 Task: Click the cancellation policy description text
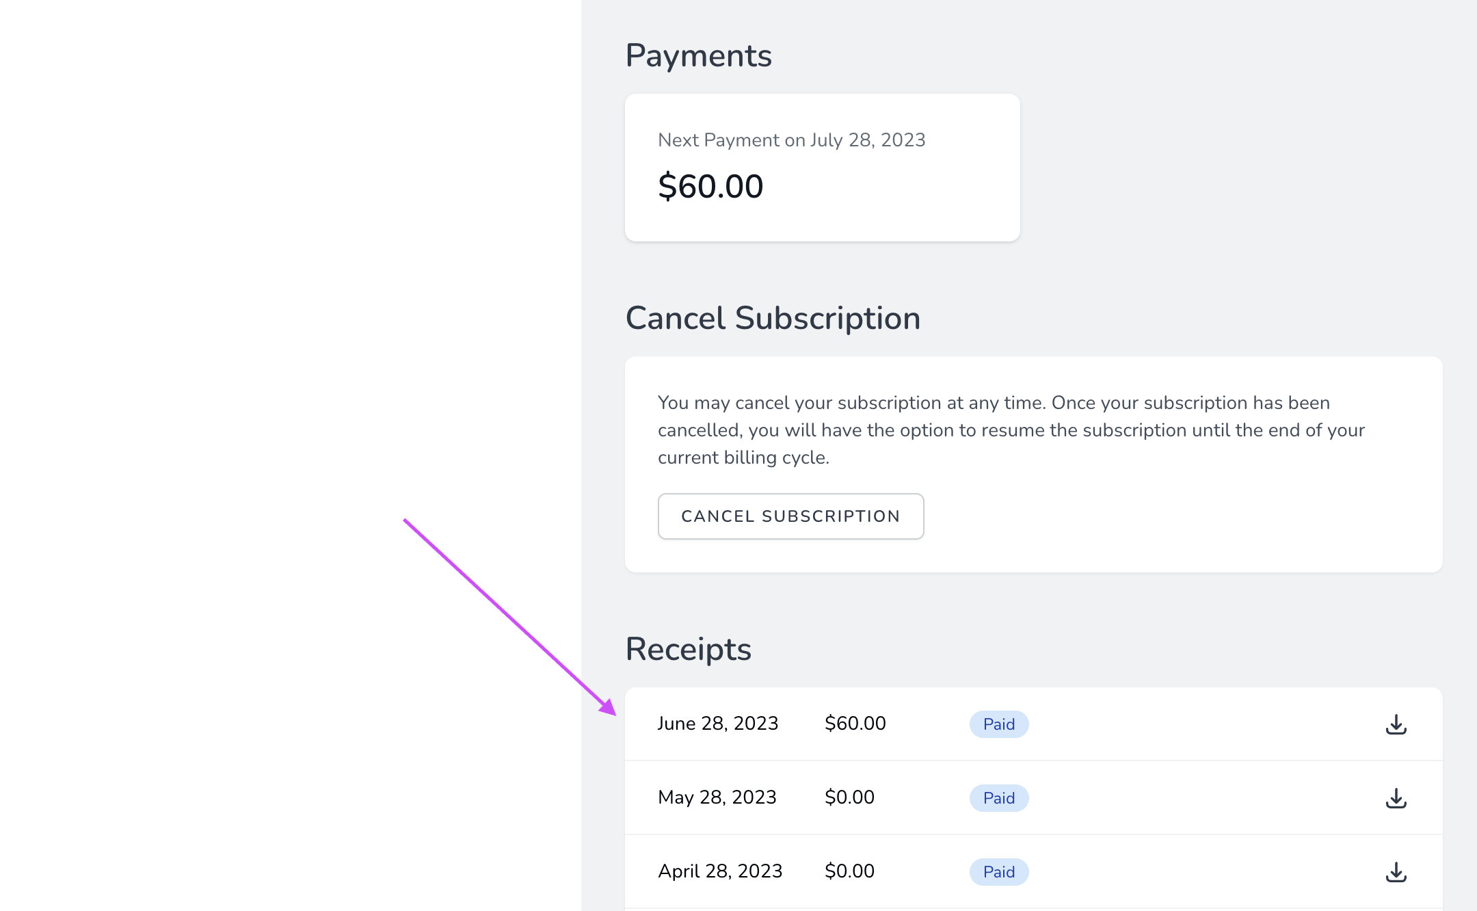click(1011, 430)
